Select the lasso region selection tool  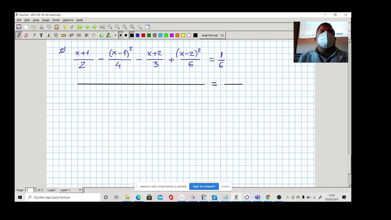pyautogui.click(x=71, y=35)
